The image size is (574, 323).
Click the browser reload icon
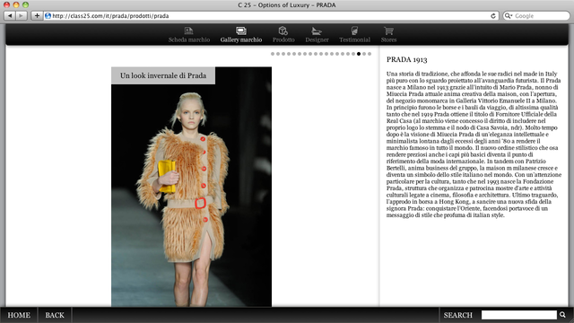(493, 16)
